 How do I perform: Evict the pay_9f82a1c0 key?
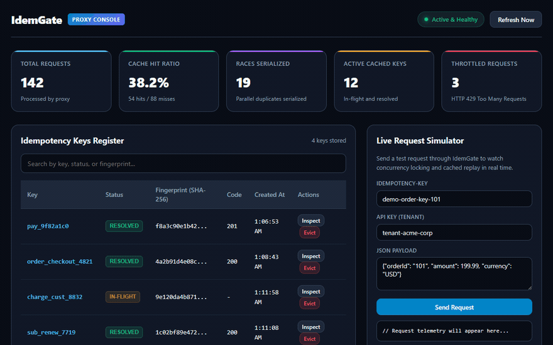pos(310,233)
